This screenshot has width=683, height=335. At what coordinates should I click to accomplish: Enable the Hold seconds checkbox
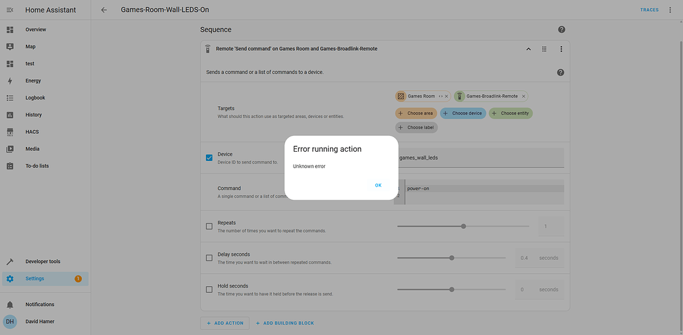(x=209, y=289)
